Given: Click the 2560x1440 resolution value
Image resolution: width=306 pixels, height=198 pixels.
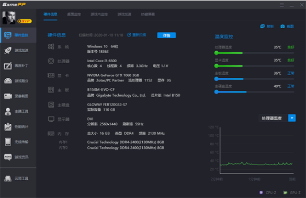Looking at the screenshot, I should coord(108,124).
